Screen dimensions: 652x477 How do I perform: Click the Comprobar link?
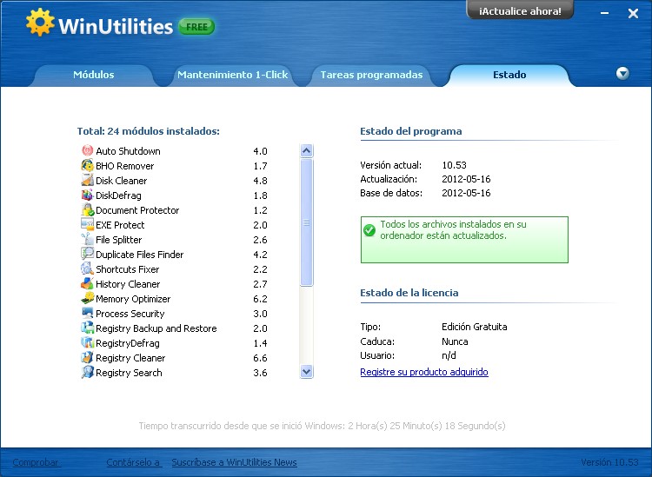[36, 462]
